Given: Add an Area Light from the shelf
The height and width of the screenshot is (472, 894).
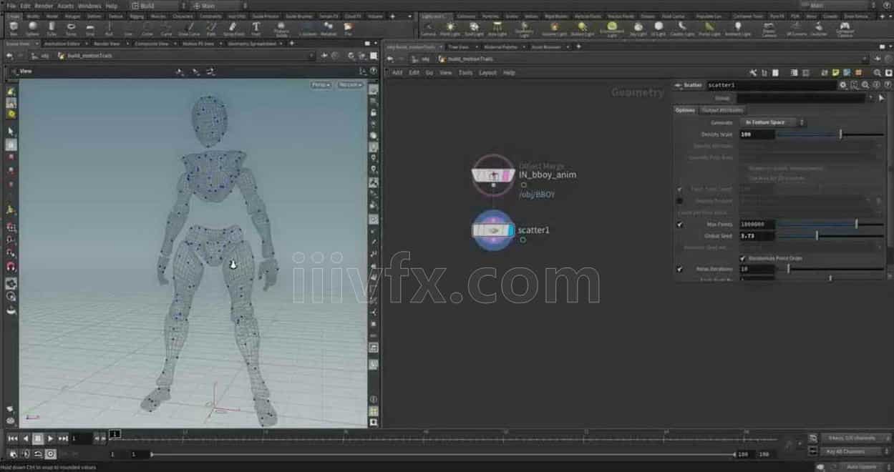Looking at the screenshot, I should pyautogui.click(x=497, y=29).
